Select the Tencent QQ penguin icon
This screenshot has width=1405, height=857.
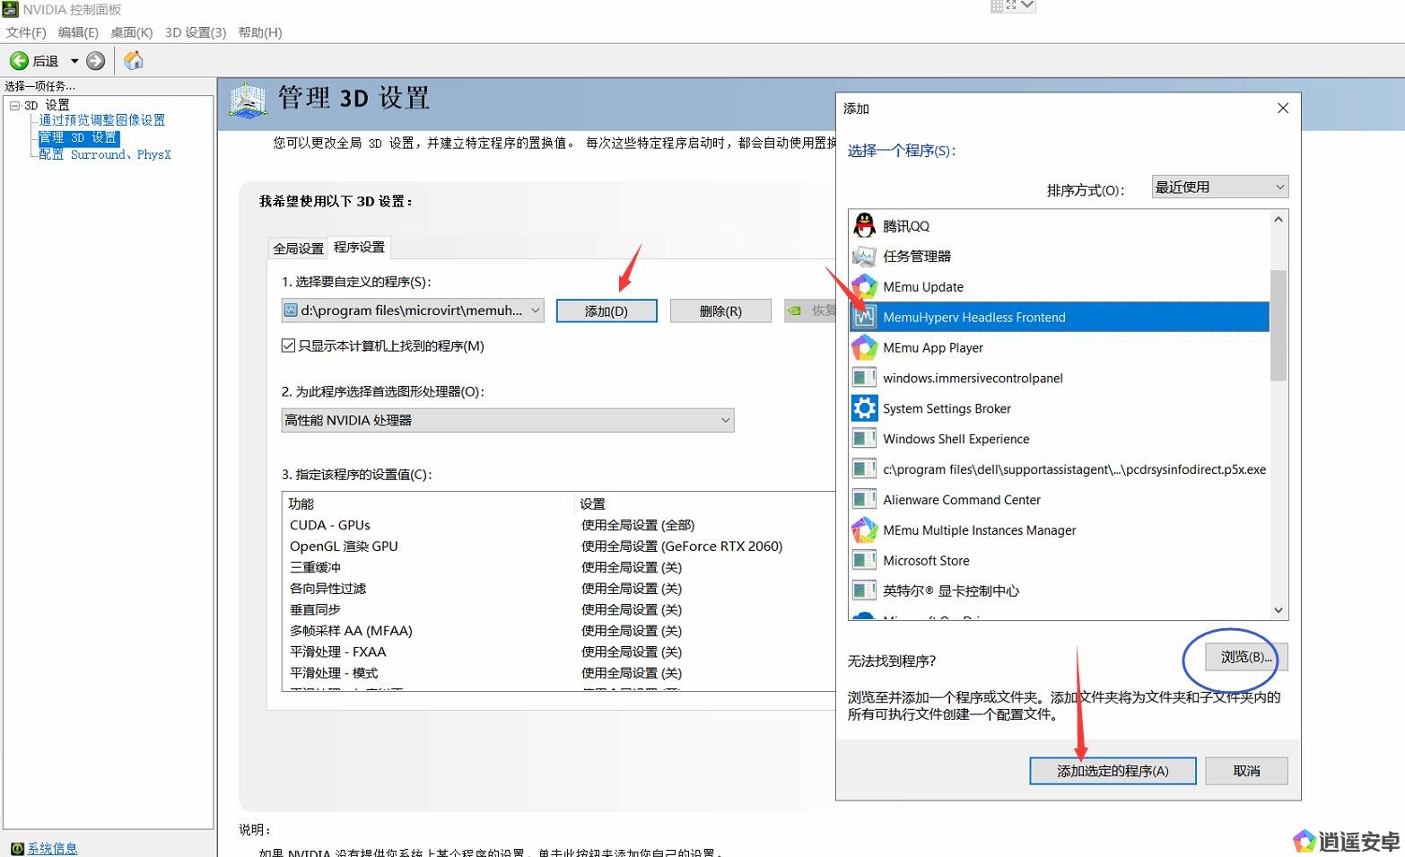click(864, 225)
